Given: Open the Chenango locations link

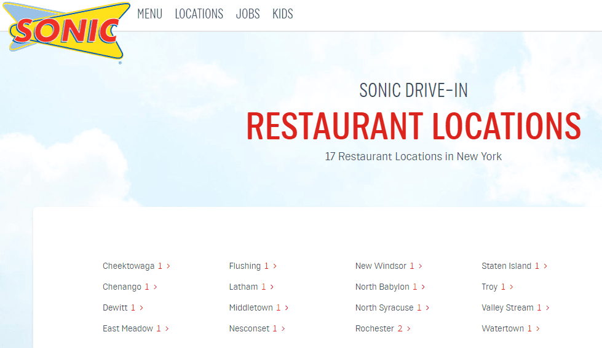Looking at the screenshot, I should [130, 287].
